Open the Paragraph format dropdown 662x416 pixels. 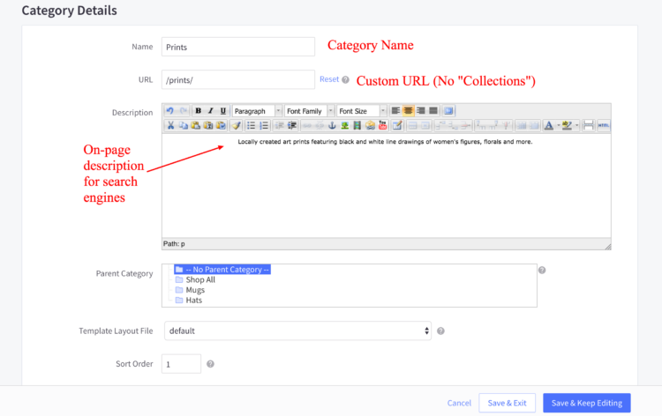point(257,111)
